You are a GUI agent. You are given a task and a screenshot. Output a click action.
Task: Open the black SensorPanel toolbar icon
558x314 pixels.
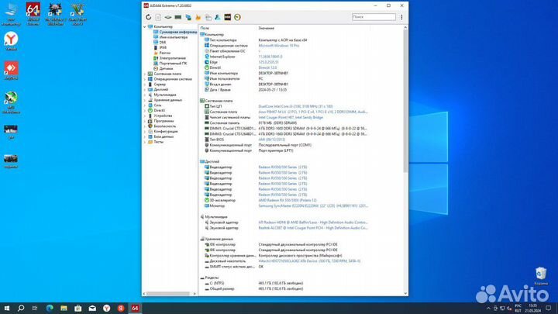click(227, 17)
